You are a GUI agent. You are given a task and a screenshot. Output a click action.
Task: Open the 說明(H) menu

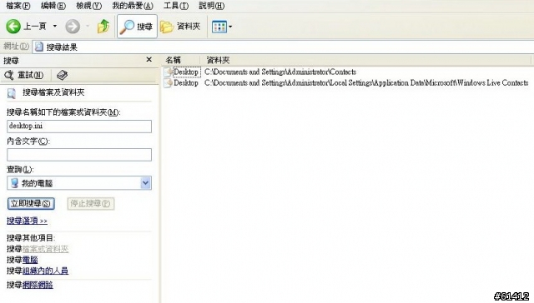tap(211, 6)
